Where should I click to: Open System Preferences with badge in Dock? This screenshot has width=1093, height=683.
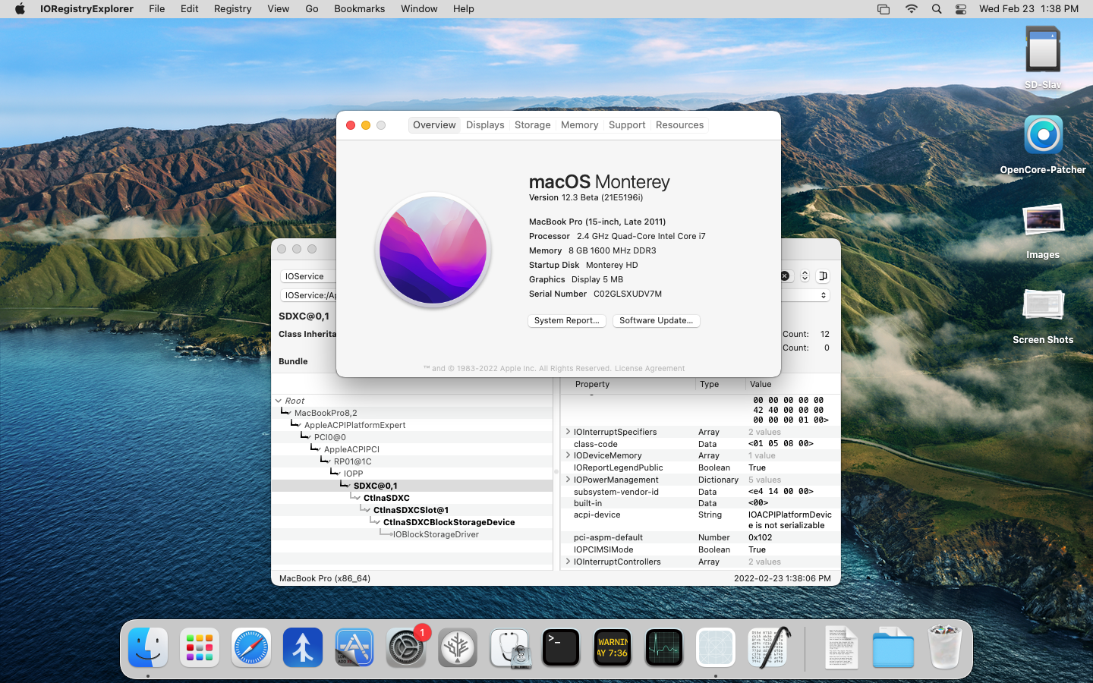(406, 647)
